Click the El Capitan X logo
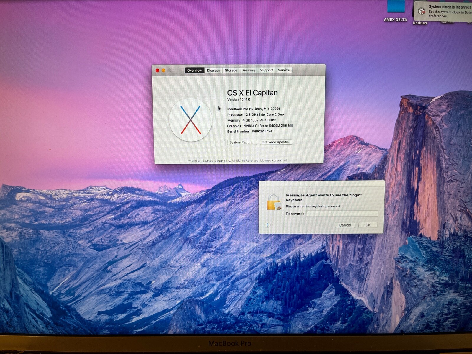The height and width of the screenshot is (354, 472). 191,120
